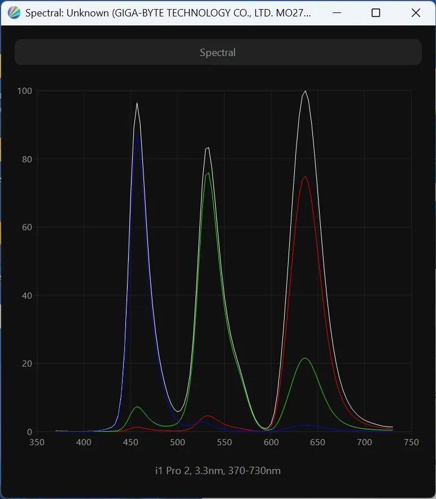Minimize the Spectral window
This screenshot has height=499, width=436.
pyautogui.click(x=337, y=13)
